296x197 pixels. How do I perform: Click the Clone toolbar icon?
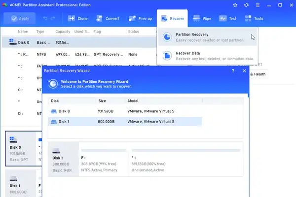[72, 18]
